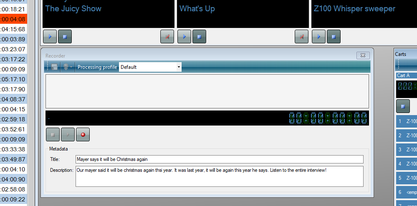Toggle mute icon on The Juicy Show player
Viewport: 417px width, 206px height.
(167, 36)
